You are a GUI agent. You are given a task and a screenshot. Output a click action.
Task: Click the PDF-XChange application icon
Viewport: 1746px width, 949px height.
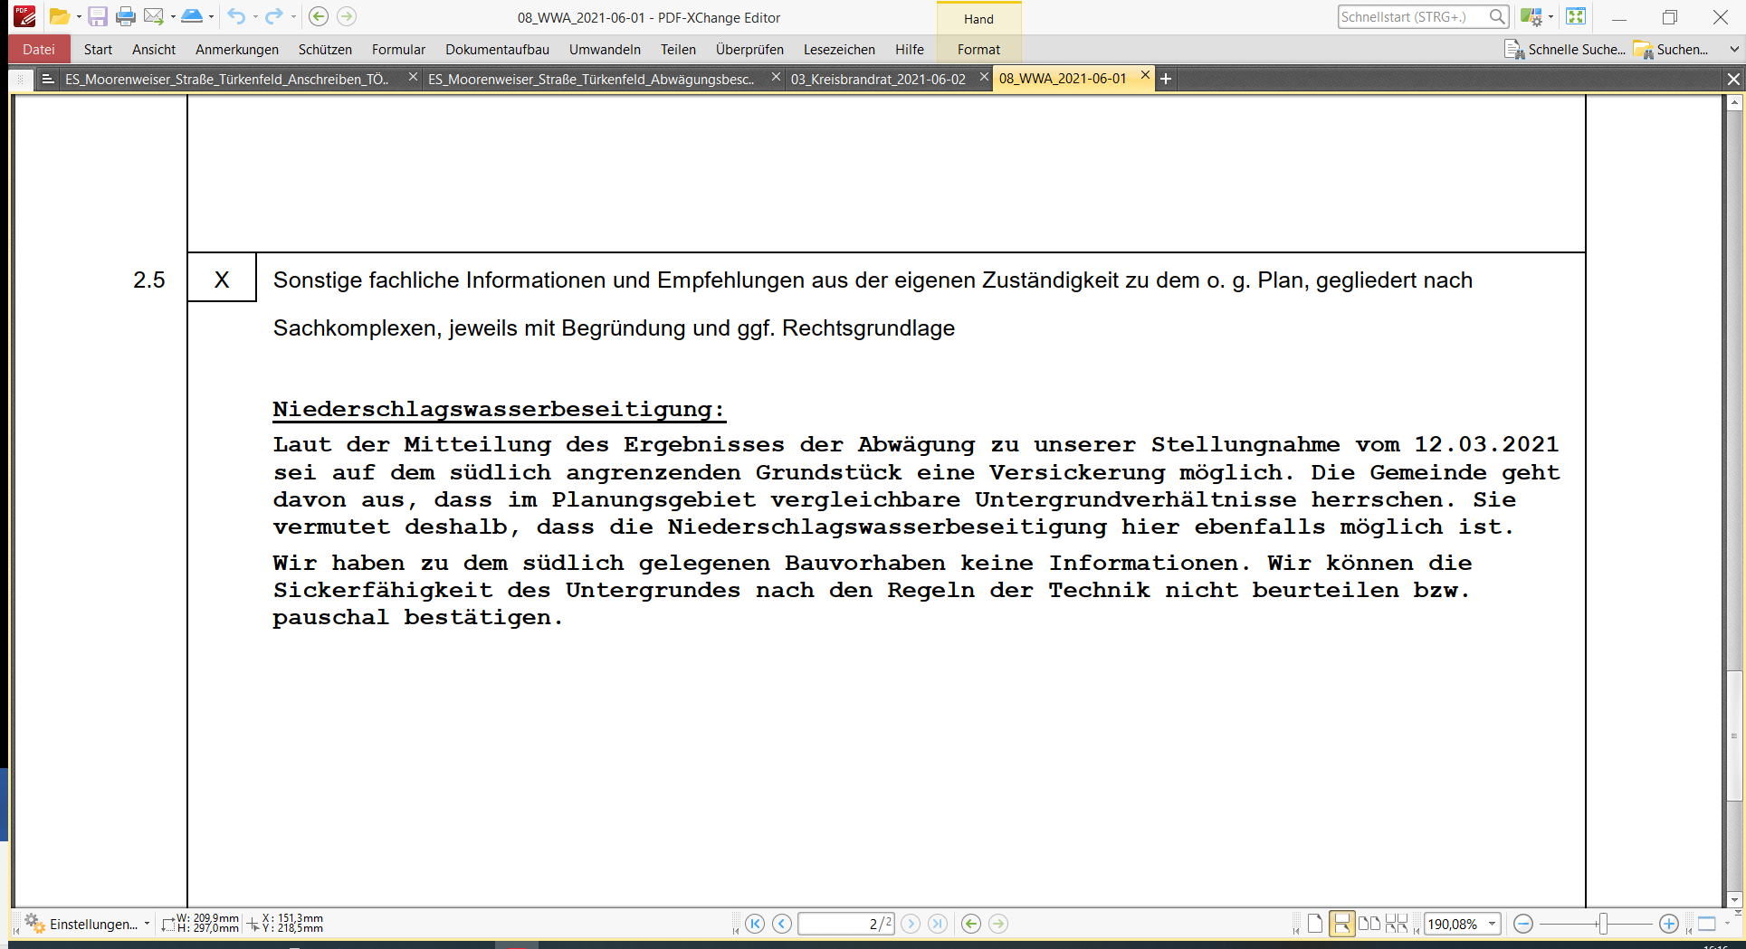click(x=24, y=16)
